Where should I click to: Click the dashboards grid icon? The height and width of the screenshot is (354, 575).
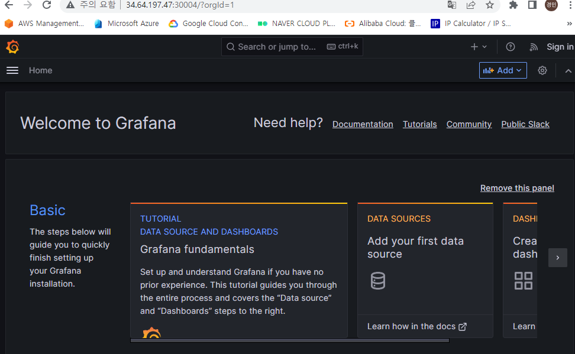(524, 281)
